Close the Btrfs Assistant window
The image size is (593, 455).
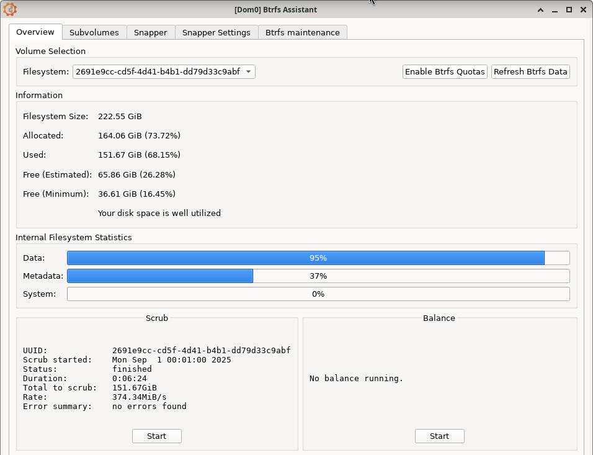[x=583, y=10]
